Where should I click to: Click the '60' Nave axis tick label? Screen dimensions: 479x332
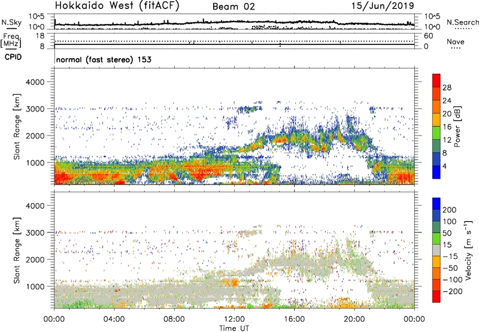point(428,36)
